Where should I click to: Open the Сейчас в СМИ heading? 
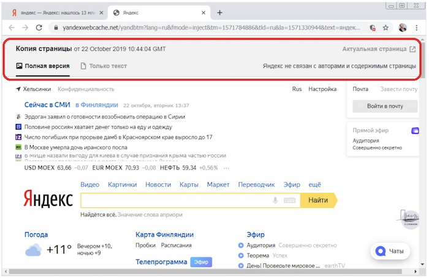pyautogui.click(x=47, y=104)
